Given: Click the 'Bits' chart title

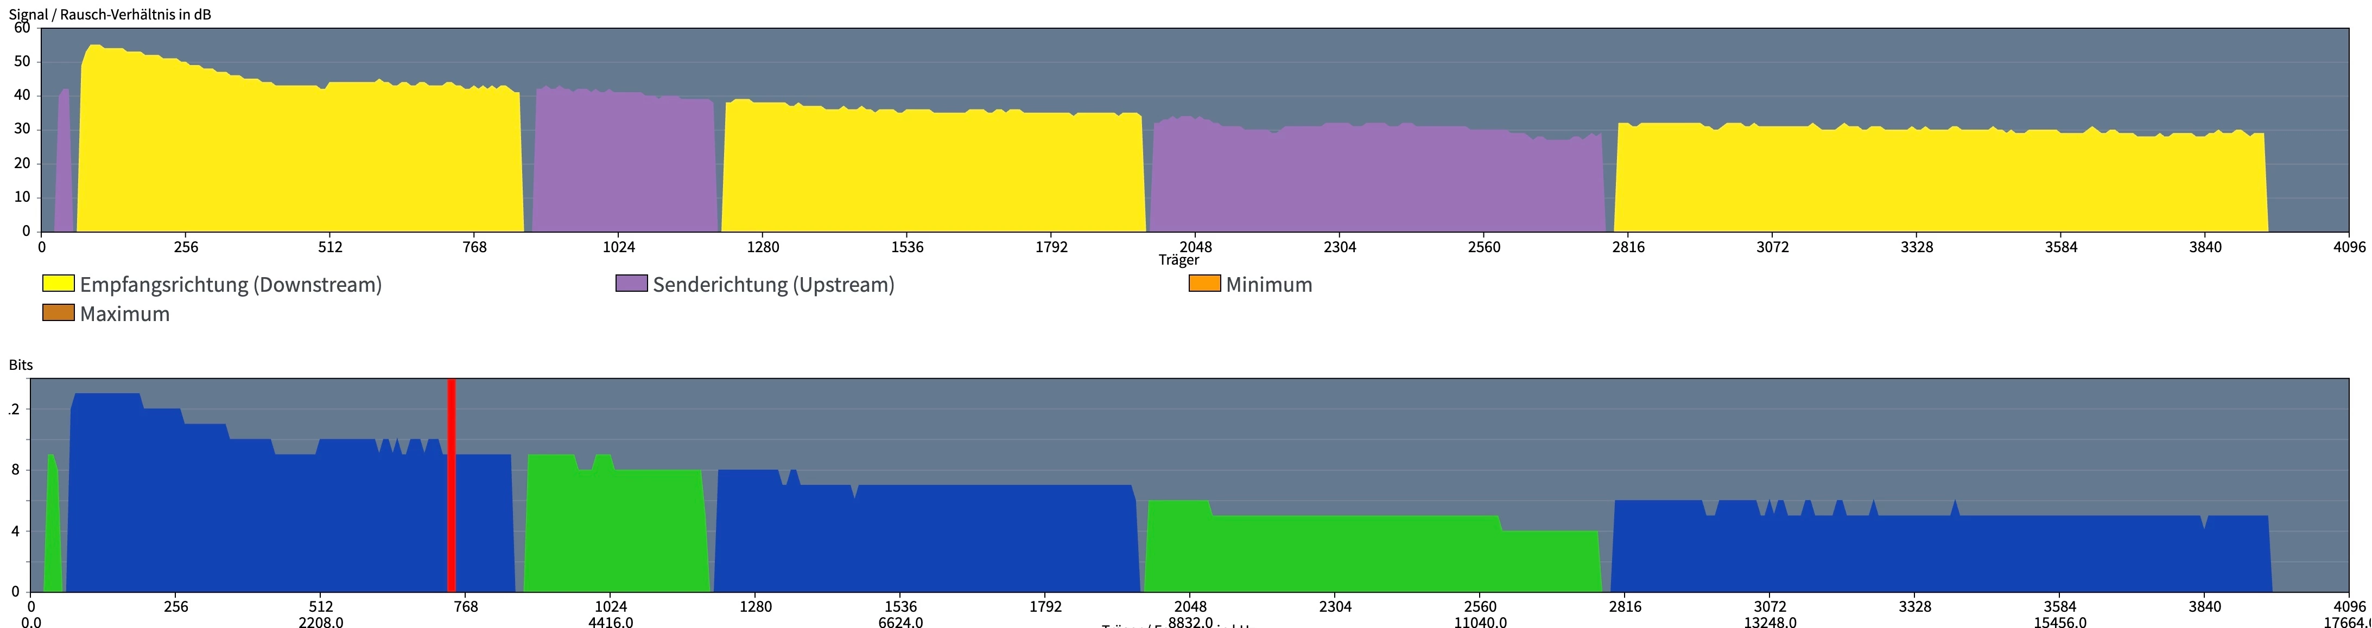Looking at the screenshot, I should coord(20,364).
